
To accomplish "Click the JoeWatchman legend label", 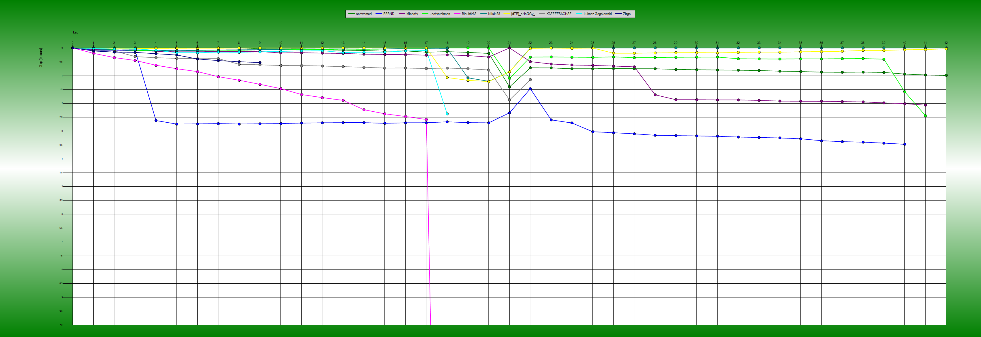I will tap(439, 14).
